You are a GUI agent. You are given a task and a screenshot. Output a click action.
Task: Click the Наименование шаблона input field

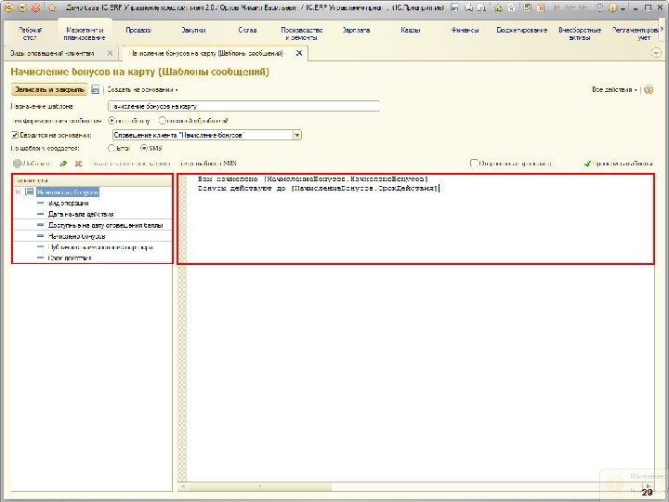243,106
